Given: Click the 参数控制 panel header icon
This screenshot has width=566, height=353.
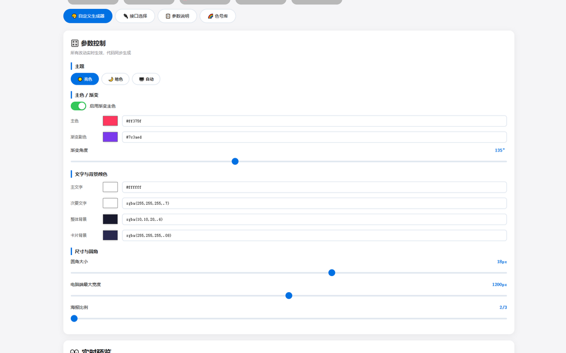Looking at the screenshot, I should pyautogui.click(x=75, y=43).
